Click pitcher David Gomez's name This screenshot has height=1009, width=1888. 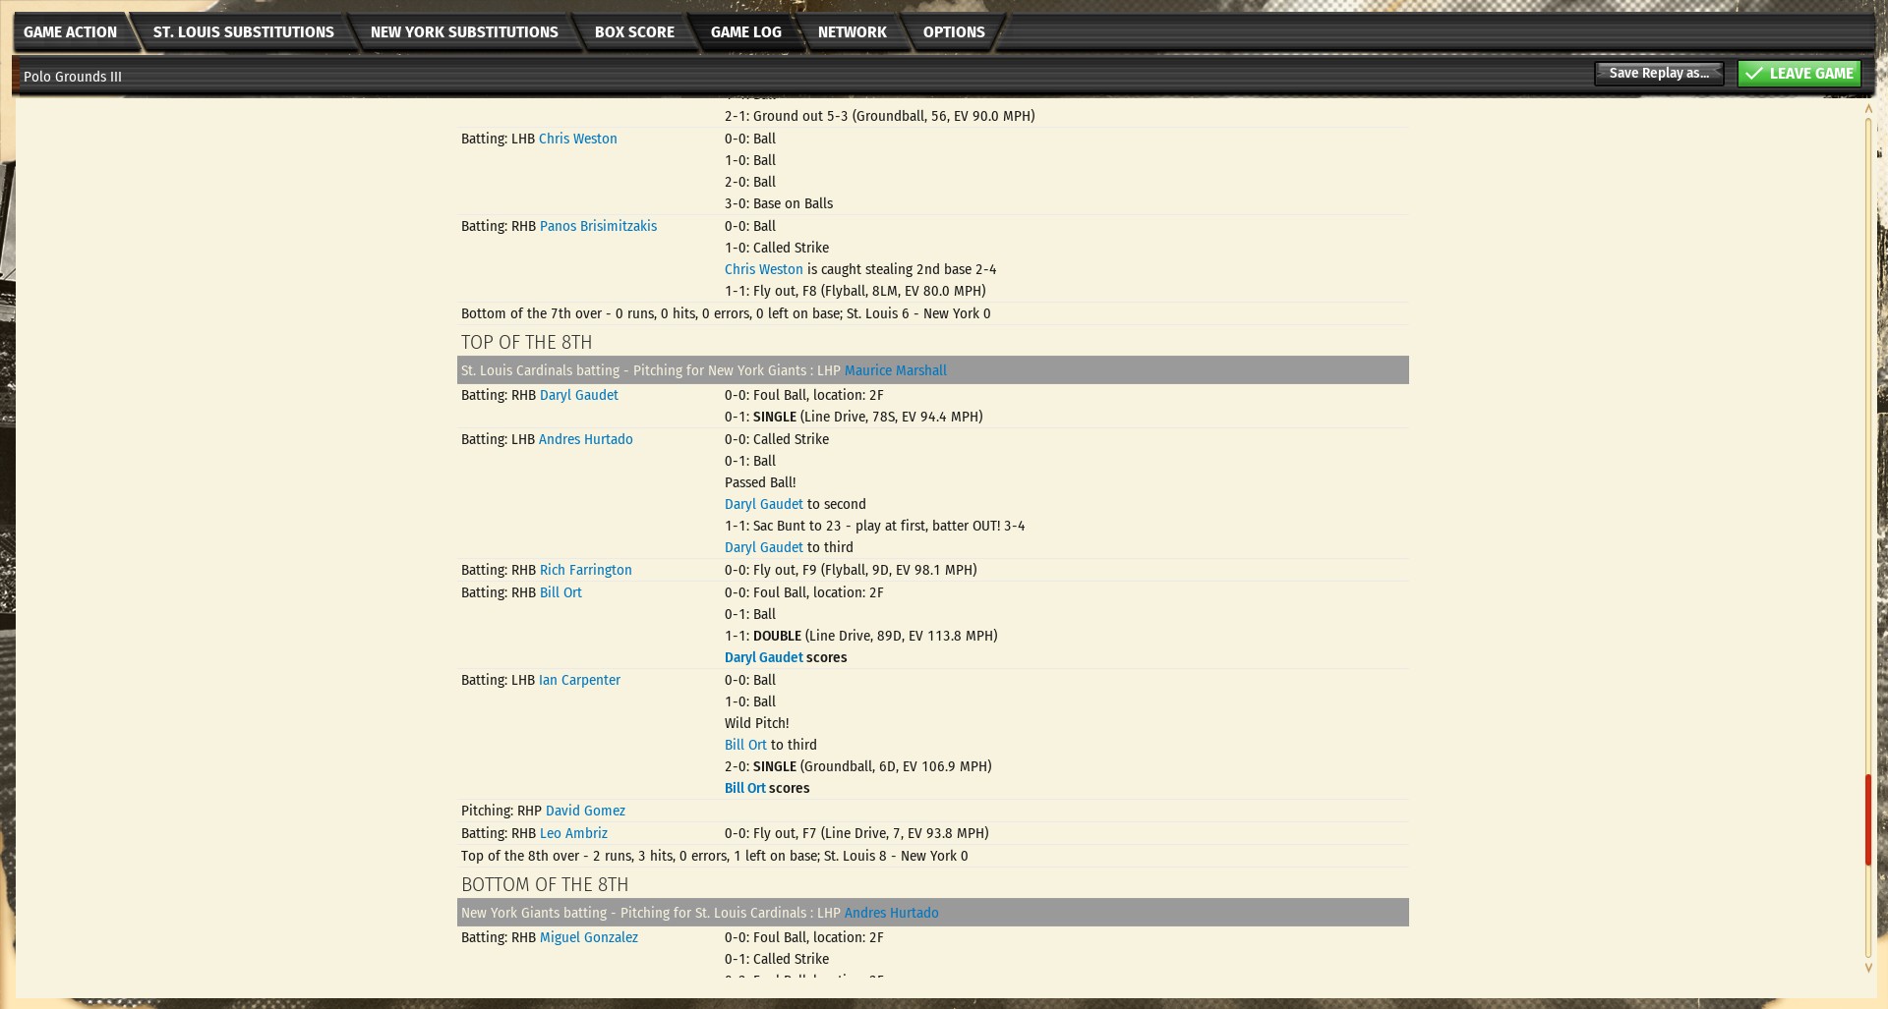click(585, 811)
